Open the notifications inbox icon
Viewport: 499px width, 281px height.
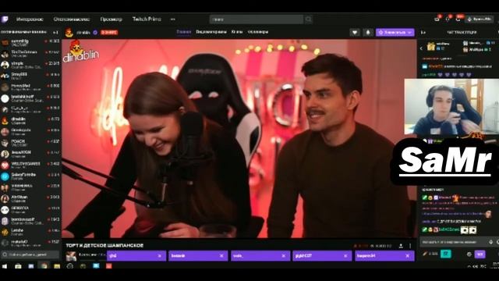point(448,20)
